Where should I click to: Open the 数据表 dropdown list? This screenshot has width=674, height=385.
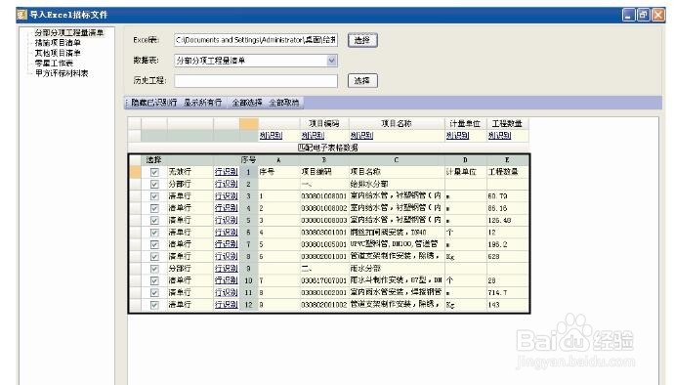331,61
